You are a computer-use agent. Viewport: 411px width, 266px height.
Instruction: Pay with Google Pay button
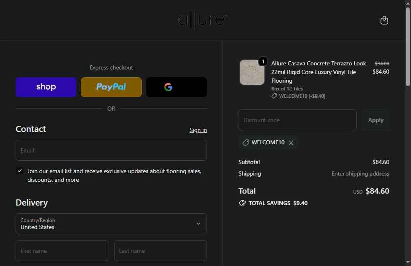pos(177,87)
